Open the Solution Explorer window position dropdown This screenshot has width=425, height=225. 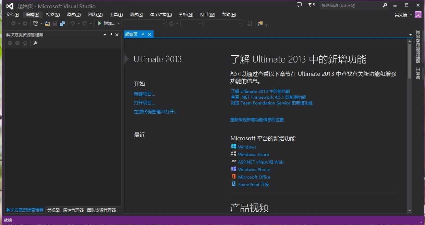pyautogui.click(x=105, y=35)
